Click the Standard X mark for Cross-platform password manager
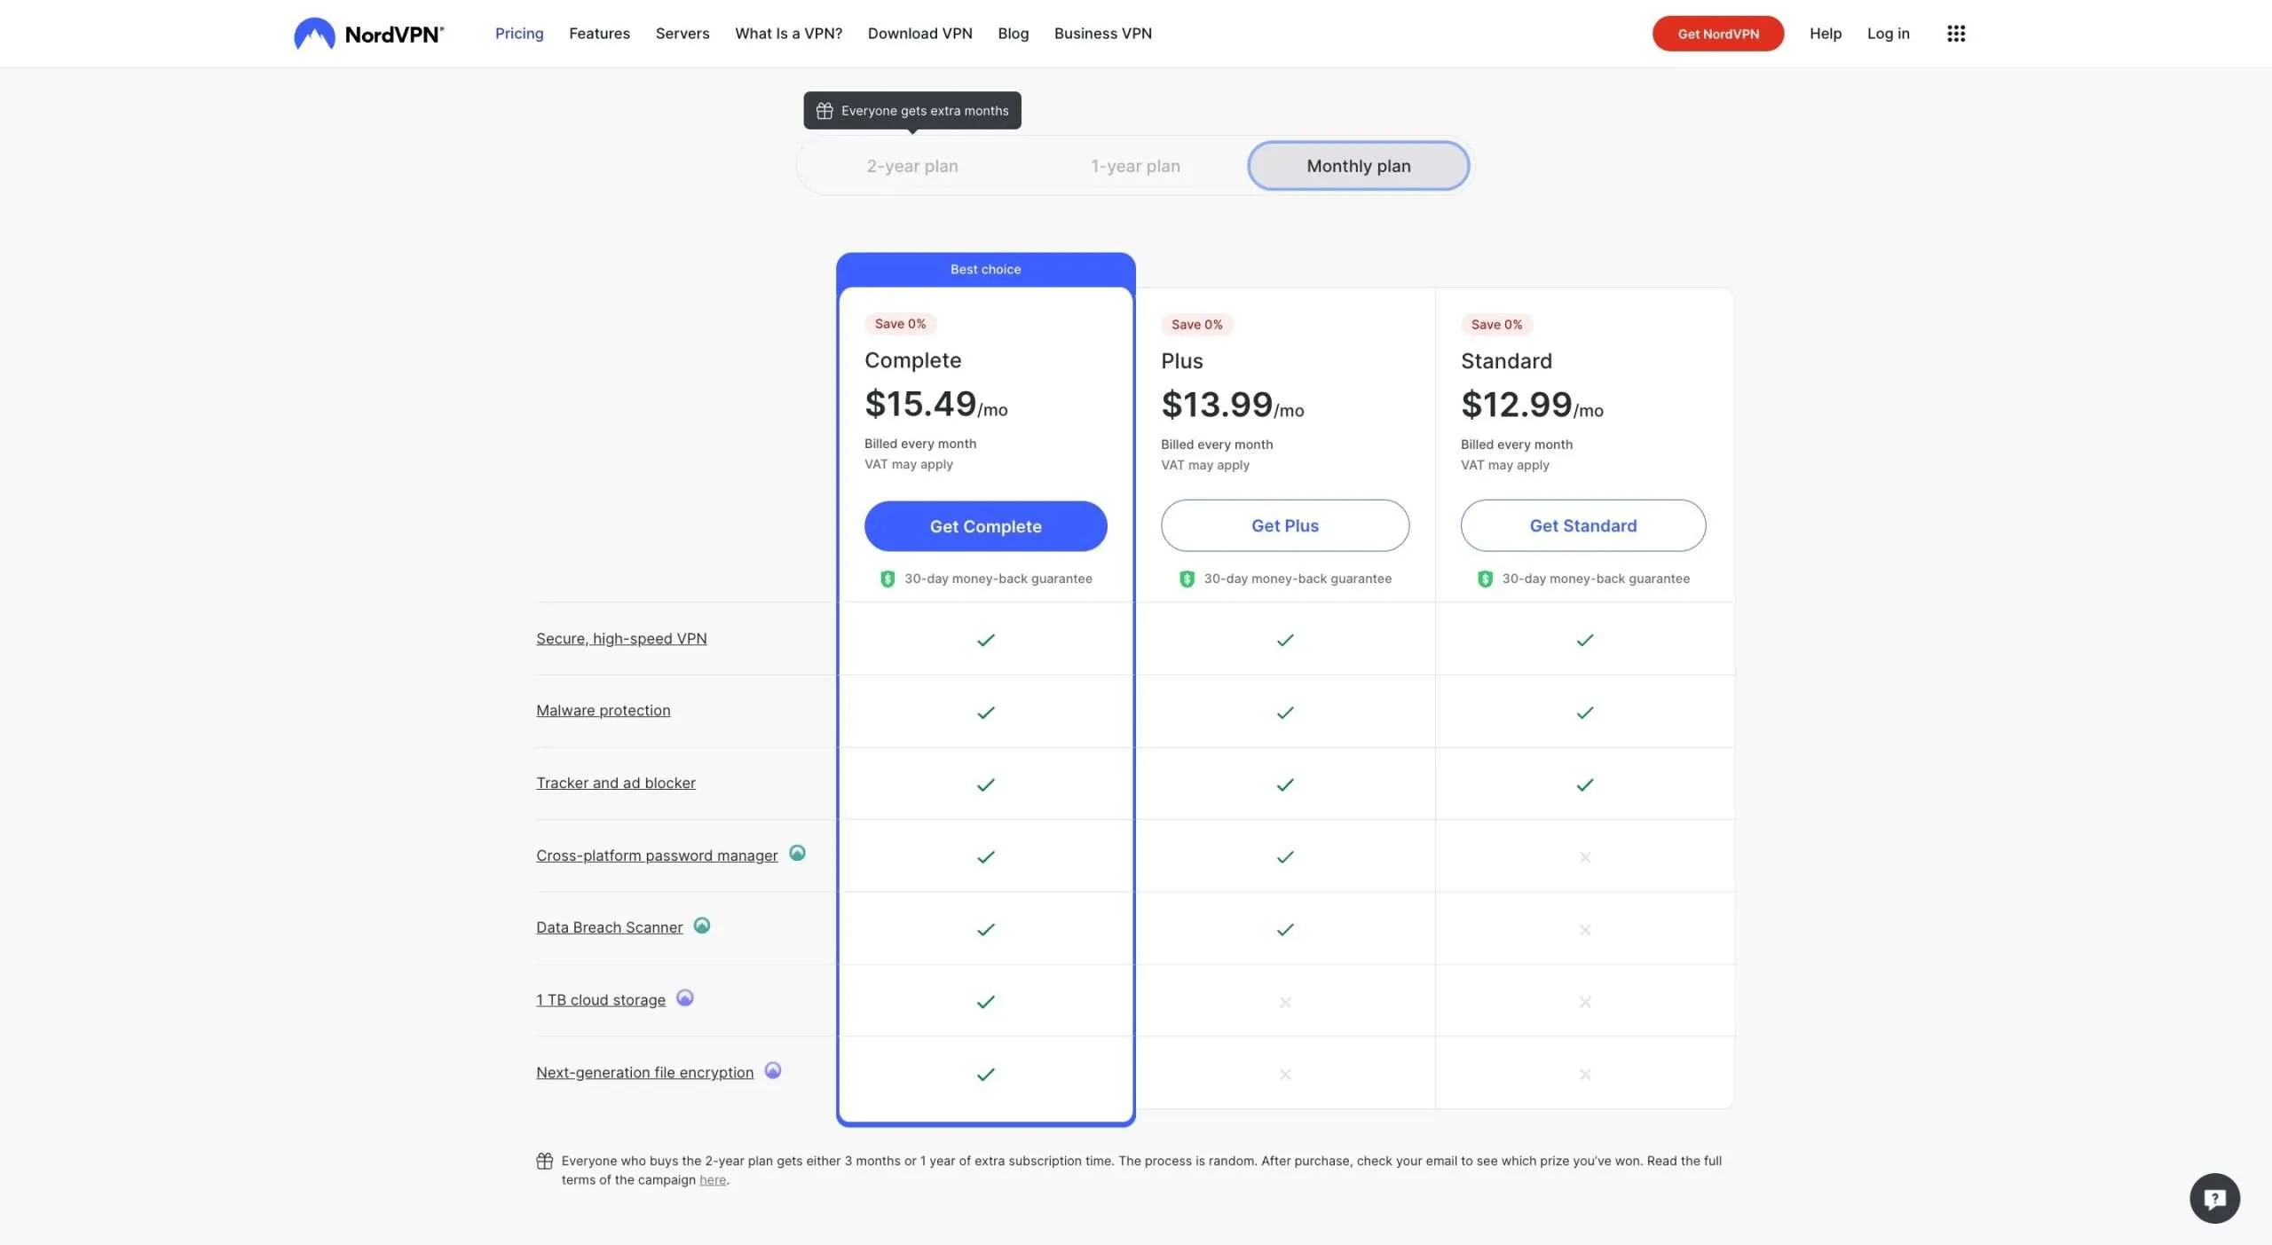 [x=1585, y=857]
